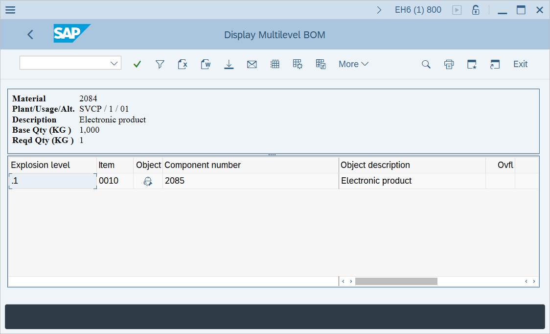
Task: Go back using the left arrow button
Action: pos(30,34)
